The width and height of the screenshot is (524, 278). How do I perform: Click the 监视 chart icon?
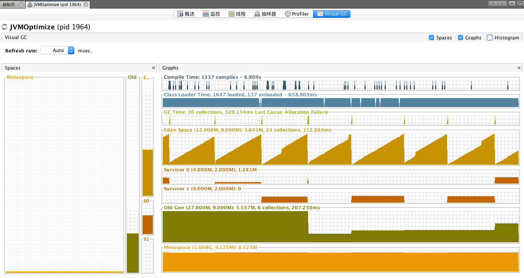(x=206, y=14)
